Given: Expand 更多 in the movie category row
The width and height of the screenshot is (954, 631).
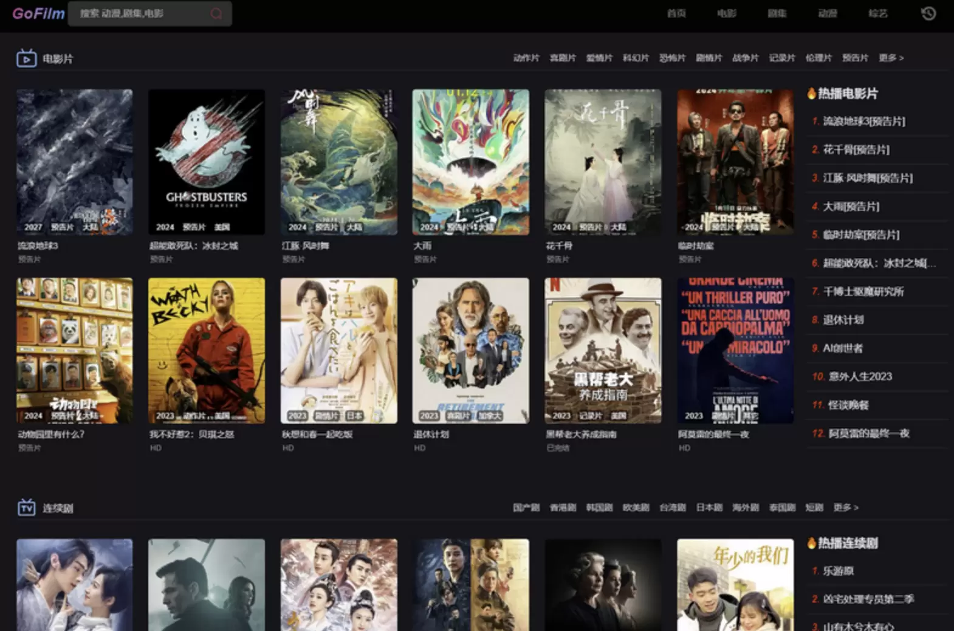Looking at the screenshot, I should (891, 58).
